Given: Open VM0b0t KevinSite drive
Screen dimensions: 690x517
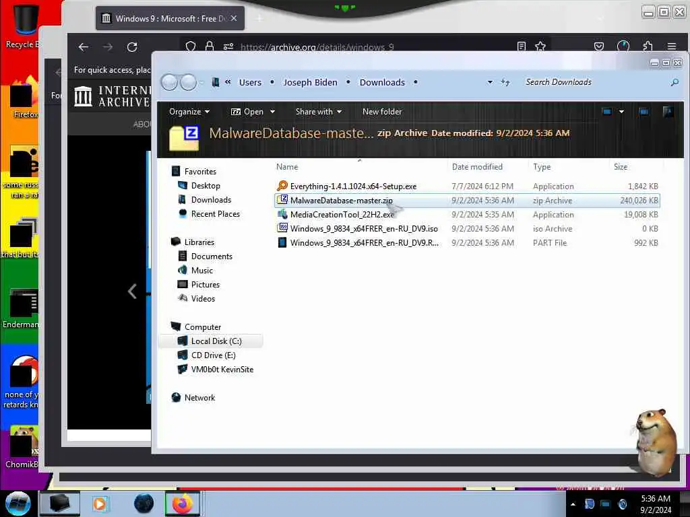Looking at the screenshot, I should pyautogui.click(x=222, y=370).
